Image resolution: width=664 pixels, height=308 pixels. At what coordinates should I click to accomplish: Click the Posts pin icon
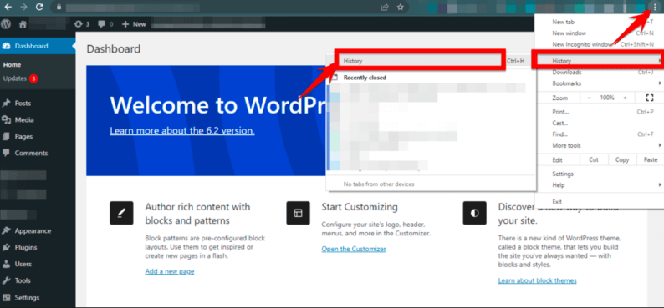point(7,104)
